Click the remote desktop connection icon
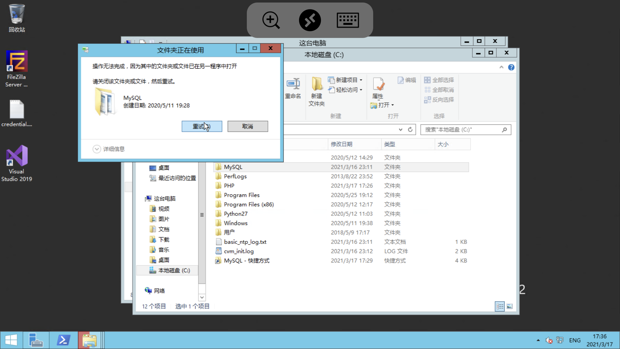This screenshot has height=349, width=620. (310, 20)
